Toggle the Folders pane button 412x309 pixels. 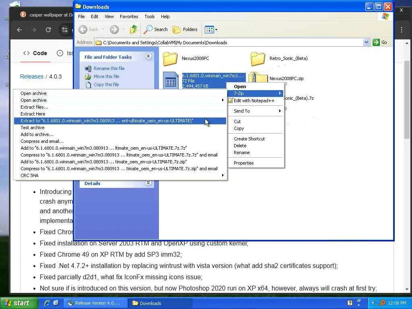point(185,29)
